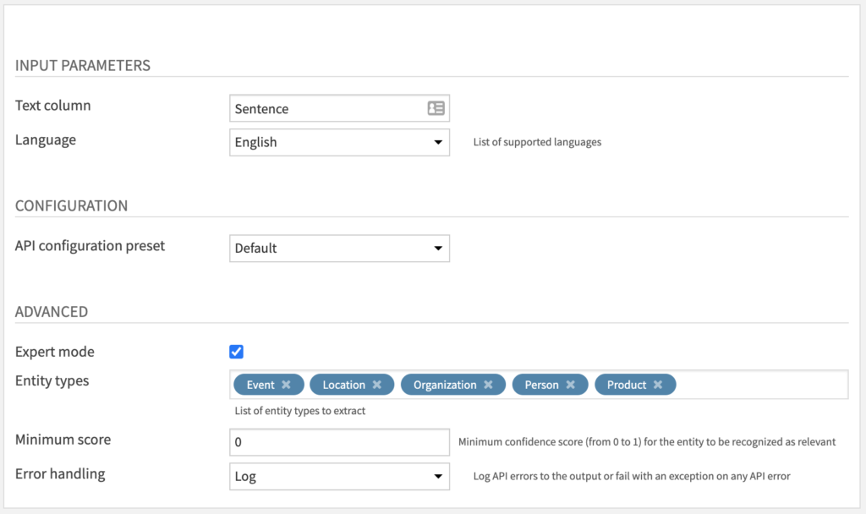Screen dimensions: 866x514
Task: Remove the Person entity type tag
Action: [x=571, y=385]
